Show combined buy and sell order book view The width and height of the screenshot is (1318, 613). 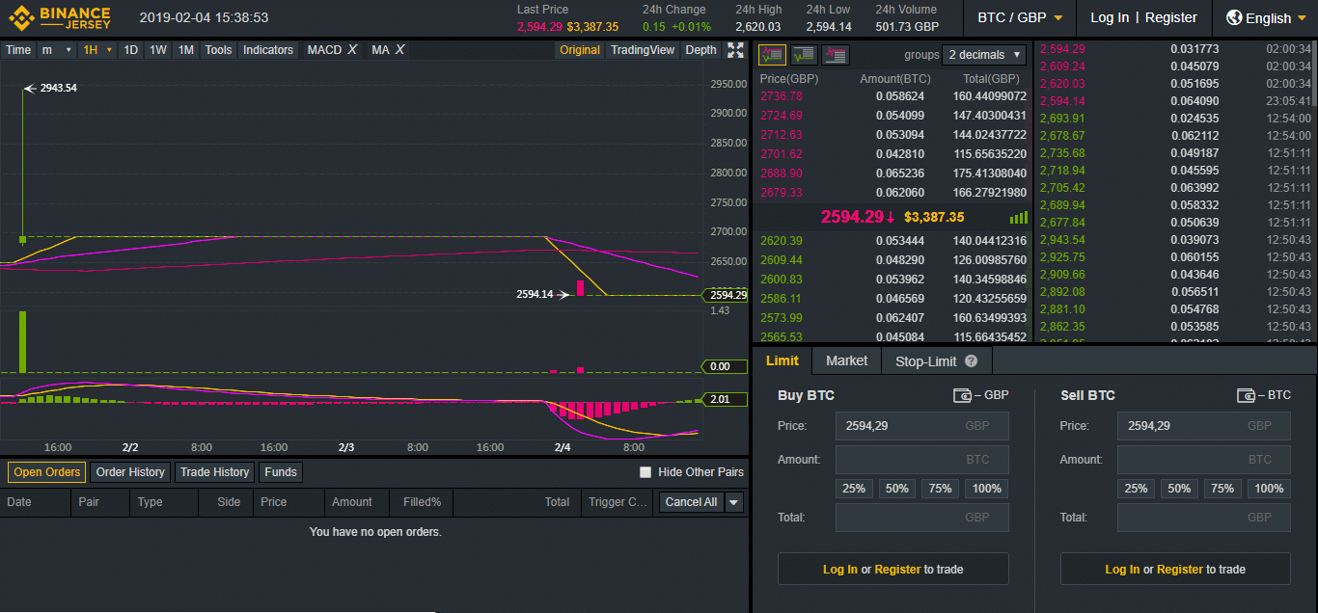pyautogui.click(x=772, y=55)
